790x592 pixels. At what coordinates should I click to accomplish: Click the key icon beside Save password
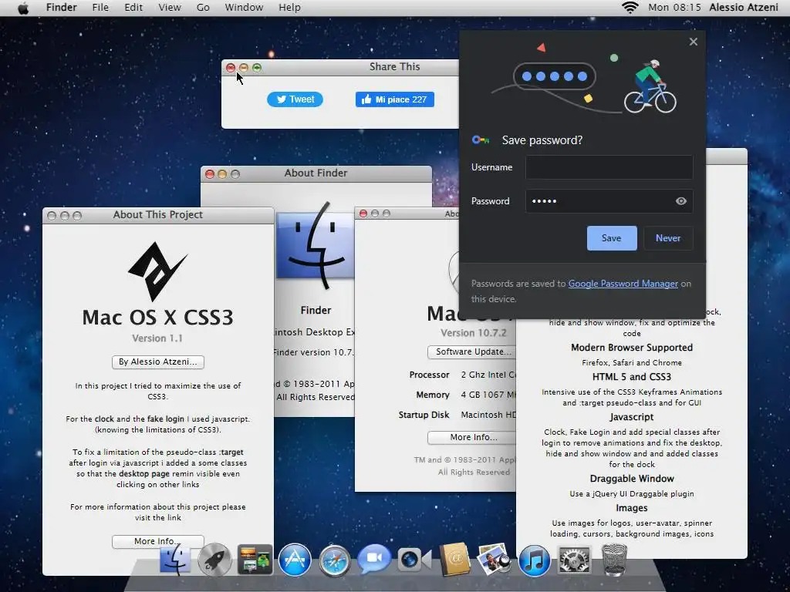[x=481, y=140]
